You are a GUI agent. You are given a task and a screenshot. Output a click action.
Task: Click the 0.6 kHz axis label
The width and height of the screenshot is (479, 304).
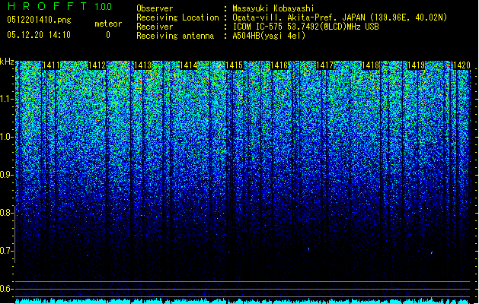click(6, 289)
